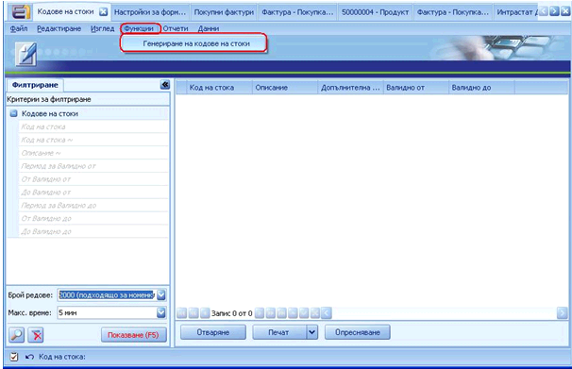Switch to the Кодове на стоки tab

(66, 11)
